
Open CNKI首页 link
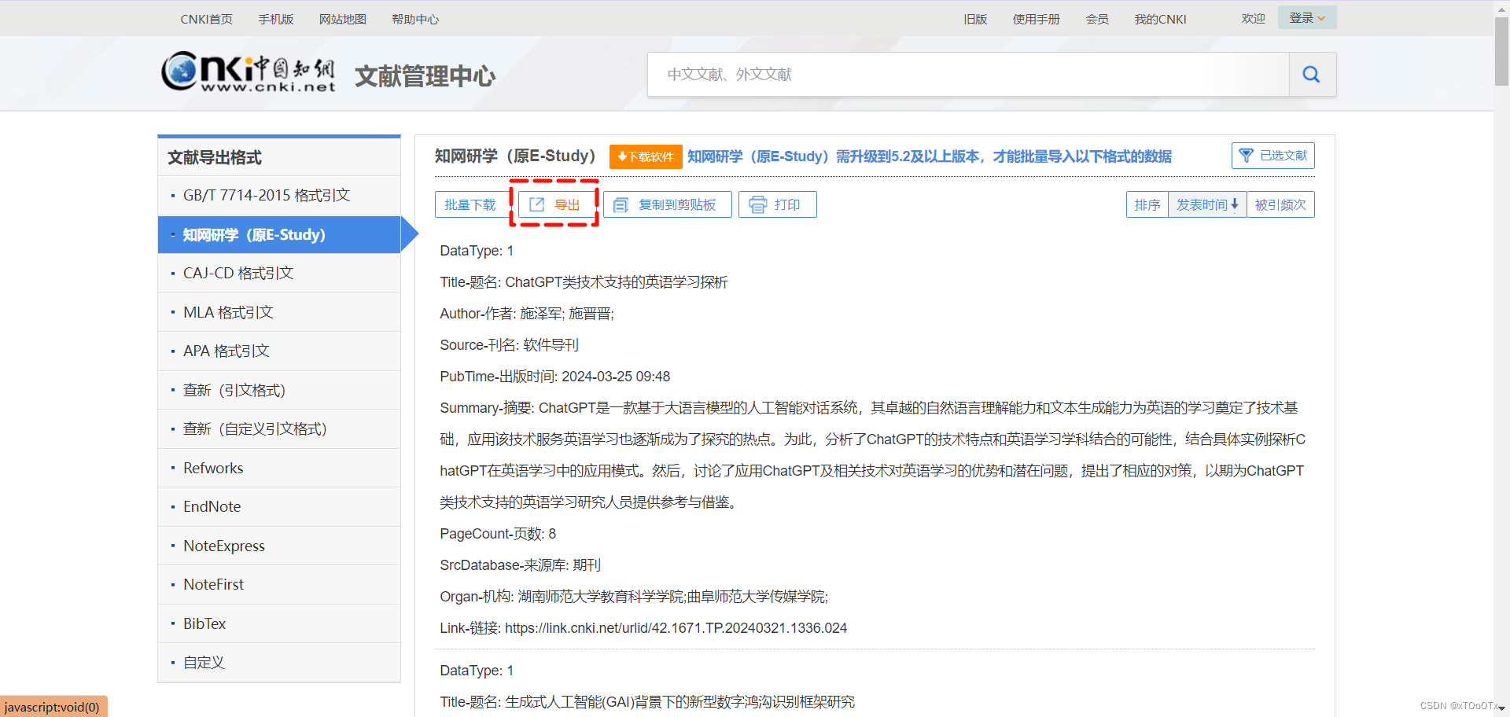(206, 19)
